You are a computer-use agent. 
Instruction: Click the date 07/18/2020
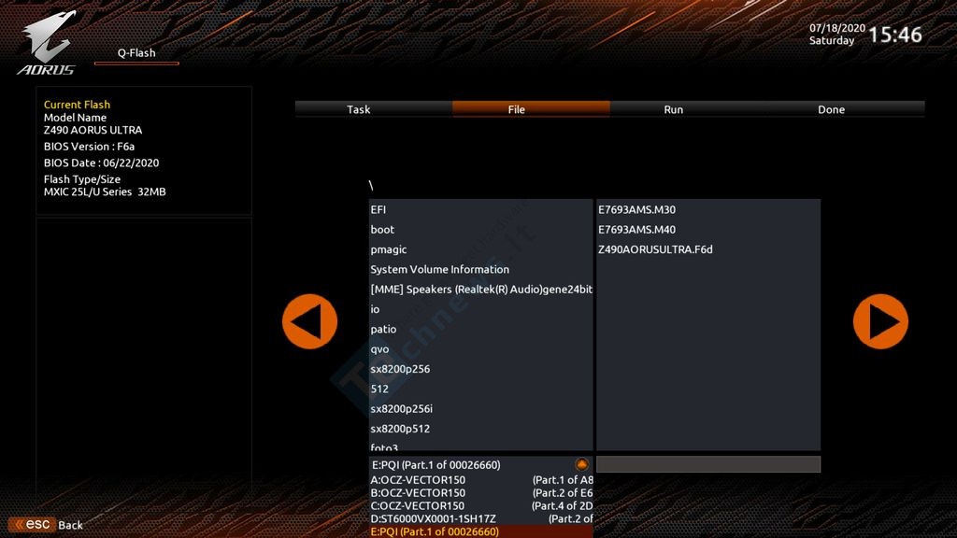click(837, 28)
